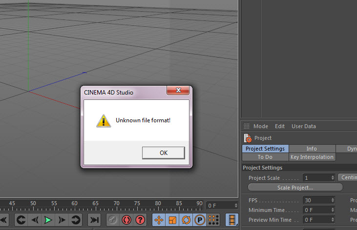Click the Scale Project... button
This screenshot has height=230, width=357.
tap(295, 188)
